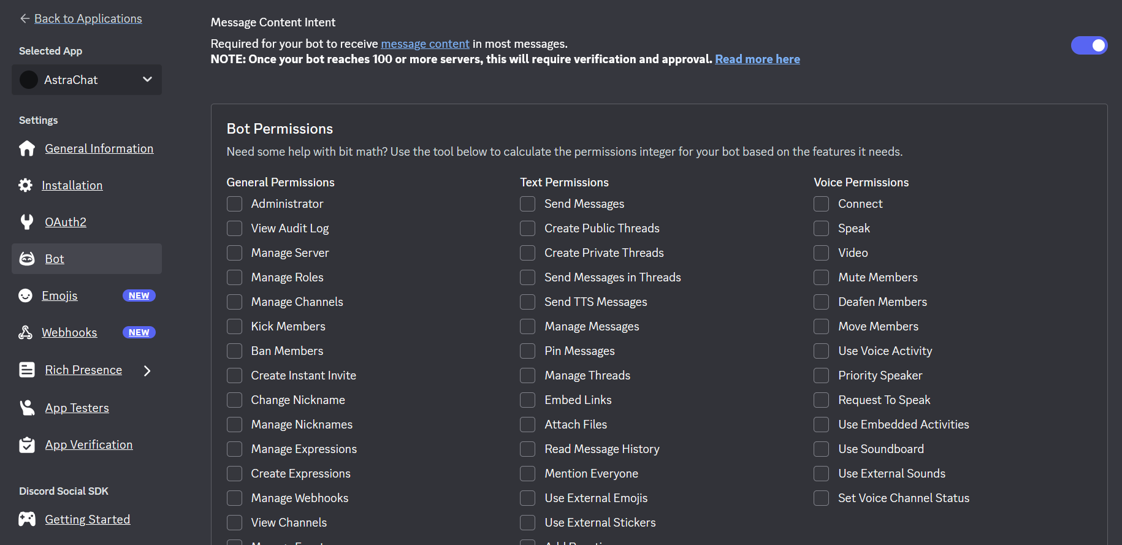Click the Emojis smiley icon

click(x=25, y=295)
